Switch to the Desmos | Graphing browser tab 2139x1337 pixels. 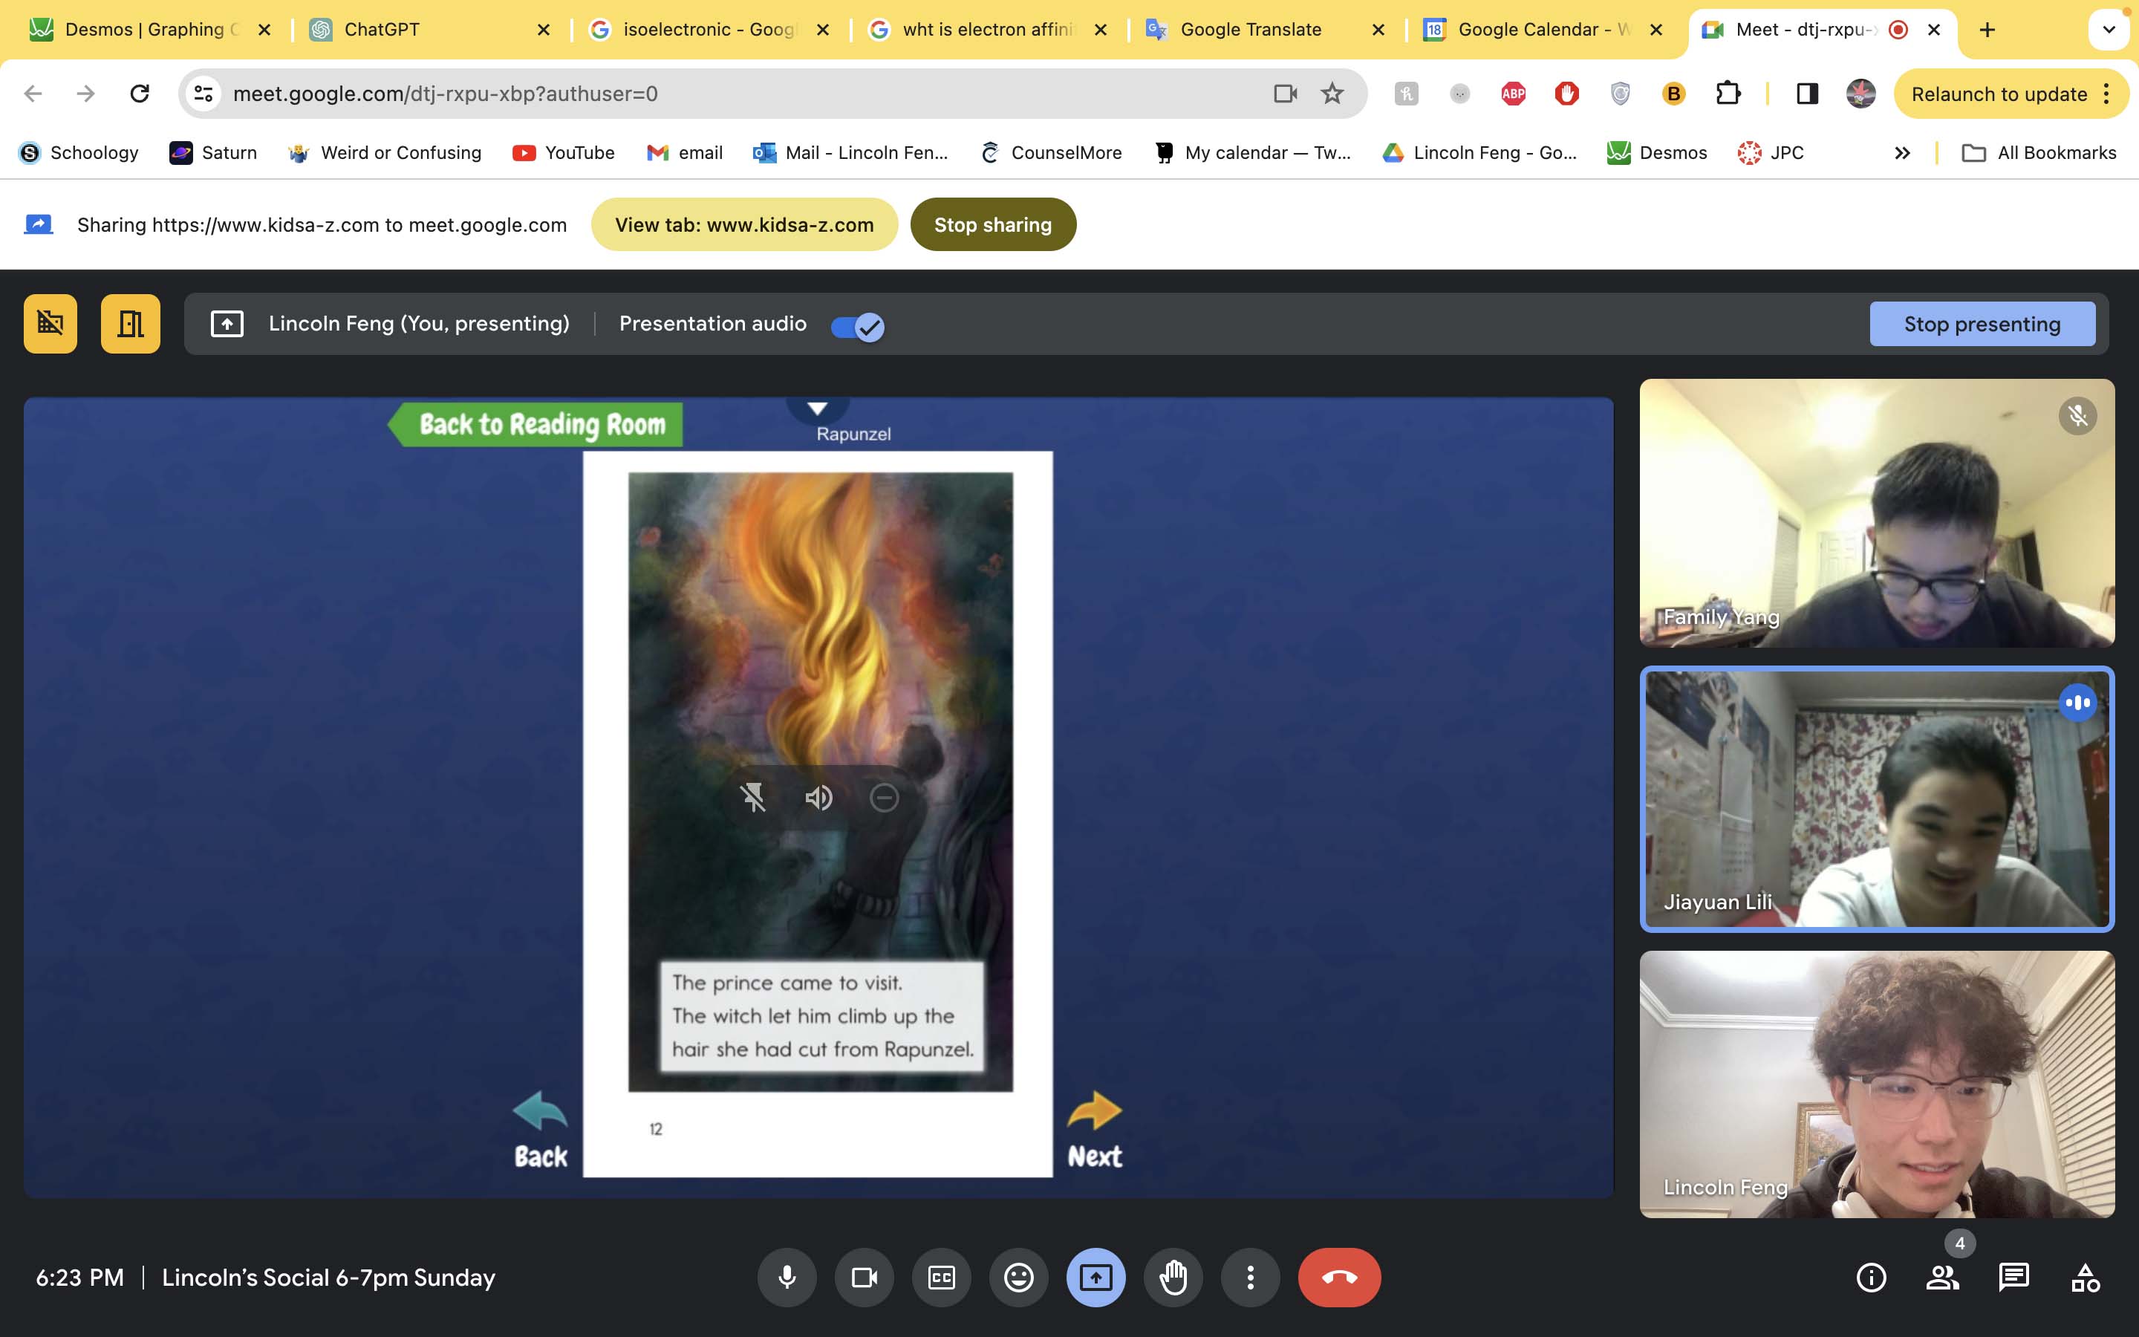coord(150,29)
